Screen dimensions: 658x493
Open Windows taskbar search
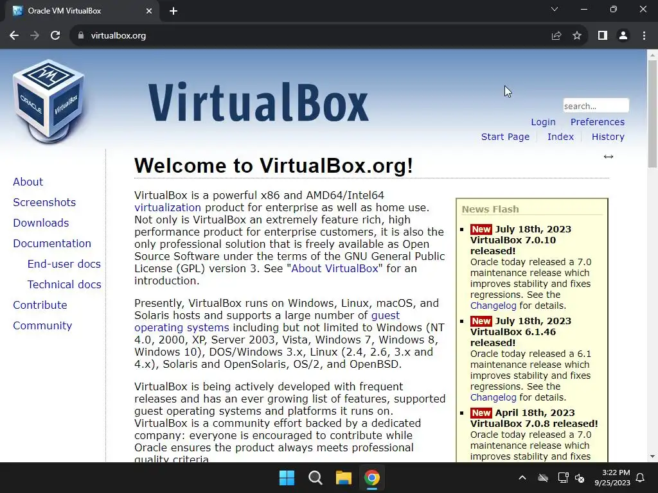point(315,478)
